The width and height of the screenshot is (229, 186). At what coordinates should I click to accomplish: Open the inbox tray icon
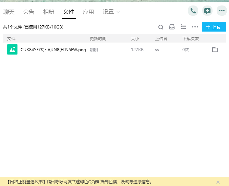click(172, 27)
